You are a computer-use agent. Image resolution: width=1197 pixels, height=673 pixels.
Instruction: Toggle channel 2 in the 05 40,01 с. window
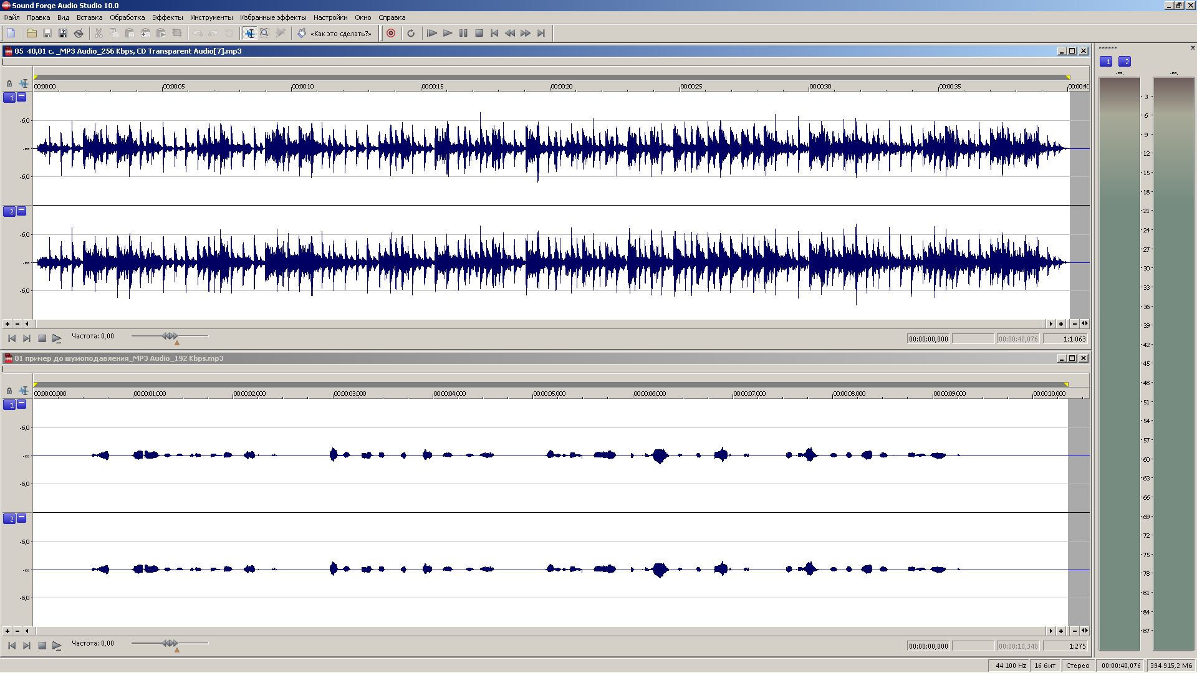click(x=9, y=212)
